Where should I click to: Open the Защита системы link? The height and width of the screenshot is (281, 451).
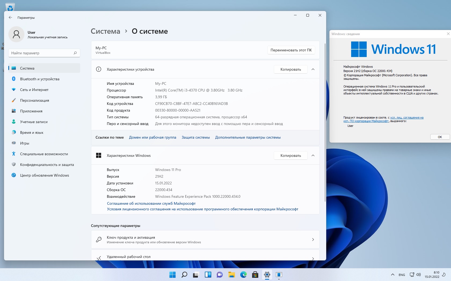click(196, 137)
